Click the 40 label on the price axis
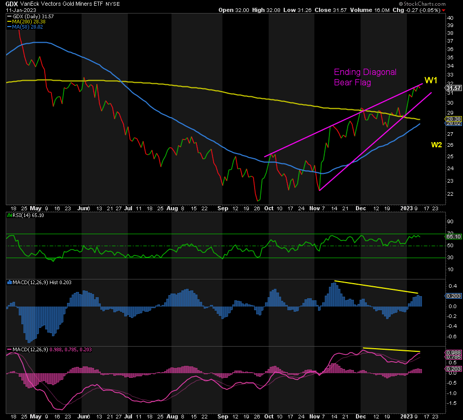Screen dimensions: 463x420 [x=451, y=18]
